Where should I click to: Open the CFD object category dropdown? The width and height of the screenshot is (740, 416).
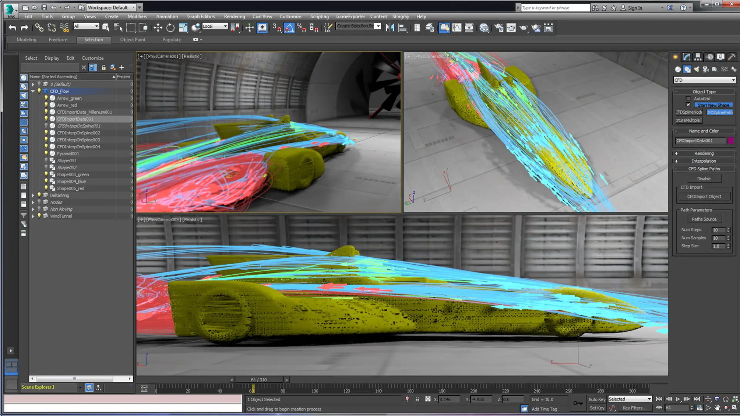pos(704,80)
